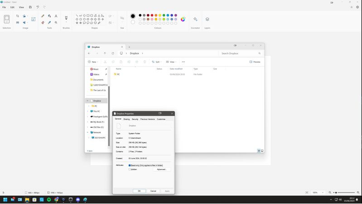362x204 pixels.
Task: Switch to the Previous Versions tab
Action: click(148, 119)
